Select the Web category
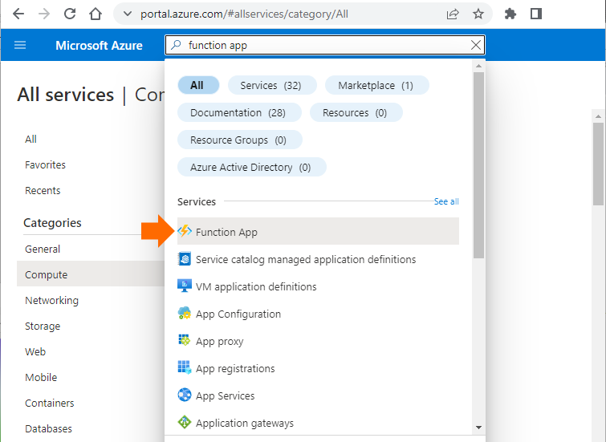Viewport: 606px width, 442px height. coord(35,351)
